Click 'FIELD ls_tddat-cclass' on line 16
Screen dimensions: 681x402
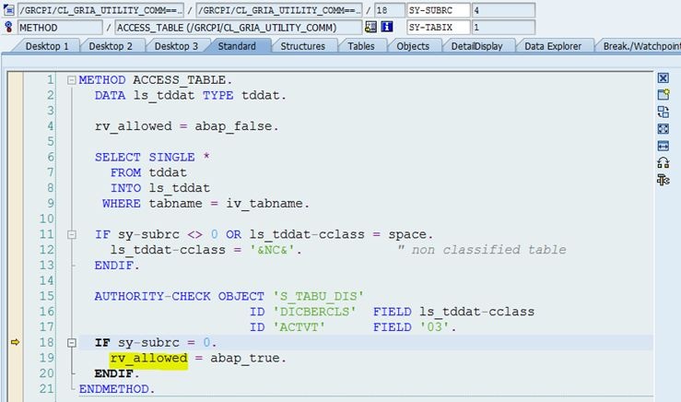(x=454, y=312)
